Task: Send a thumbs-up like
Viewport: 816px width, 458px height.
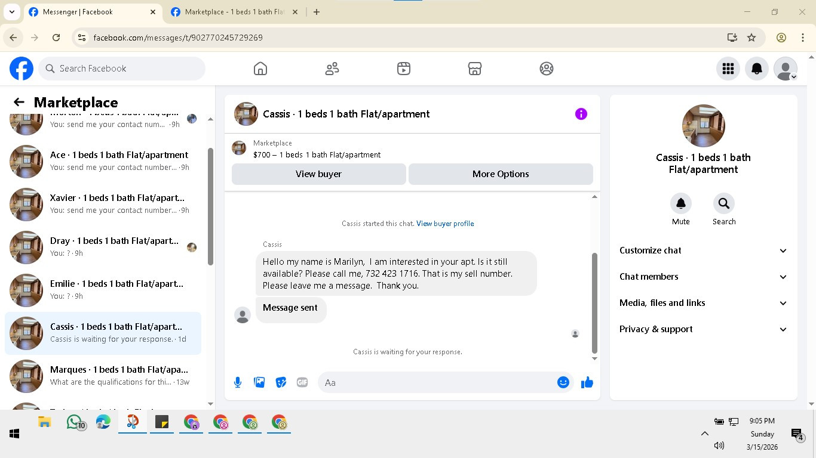Action: click(587, 382)
